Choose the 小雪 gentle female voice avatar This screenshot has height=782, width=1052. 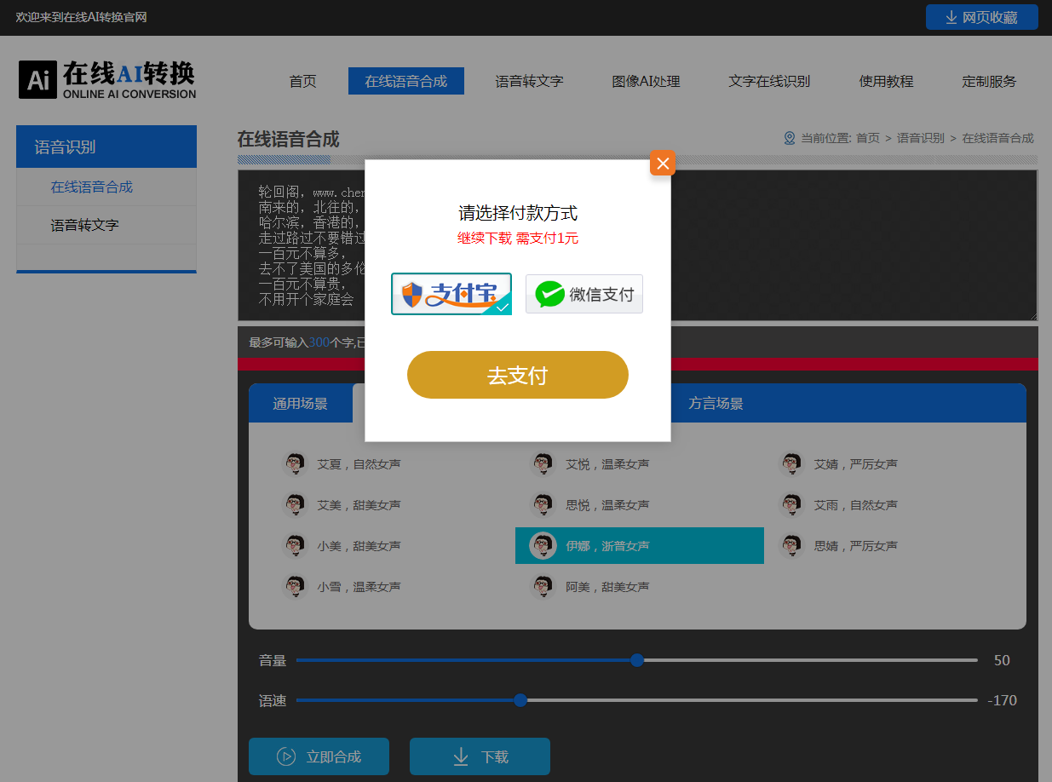tap(296, 587)
